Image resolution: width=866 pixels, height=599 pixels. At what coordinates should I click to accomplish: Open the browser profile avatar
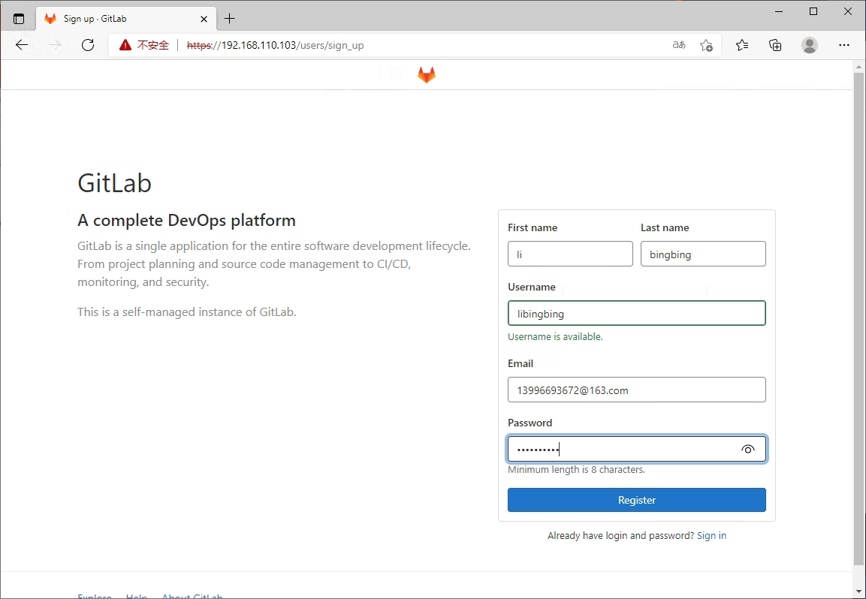[810, 45]
